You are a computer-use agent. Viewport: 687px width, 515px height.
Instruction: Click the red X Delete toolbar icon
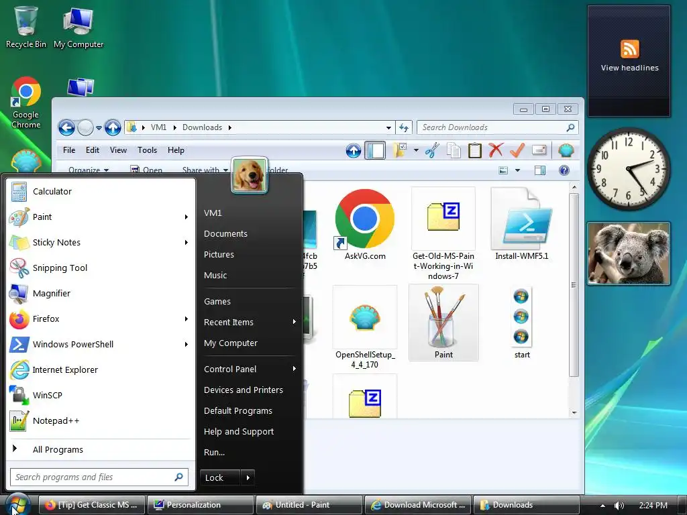pyautogui.click(x=496, y=150)
